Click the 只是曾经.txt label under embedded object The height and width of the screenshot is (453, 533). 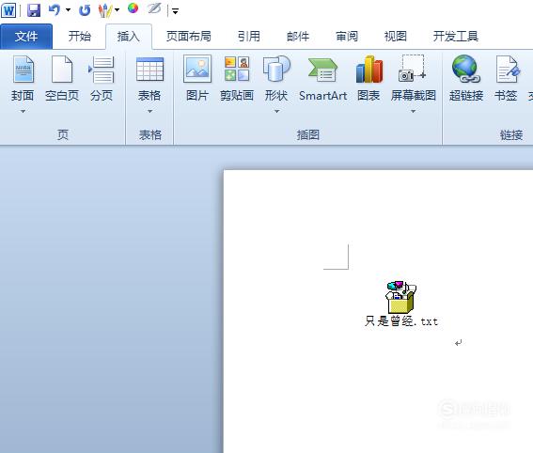401,321
